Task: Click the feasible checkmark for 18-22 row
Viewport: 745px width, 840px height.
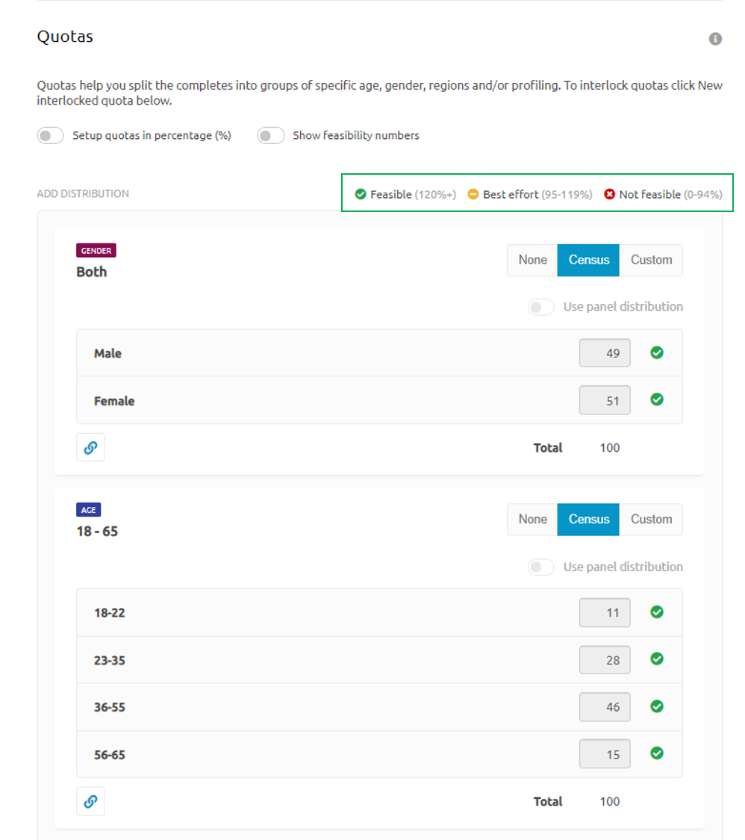Action: 657,612
